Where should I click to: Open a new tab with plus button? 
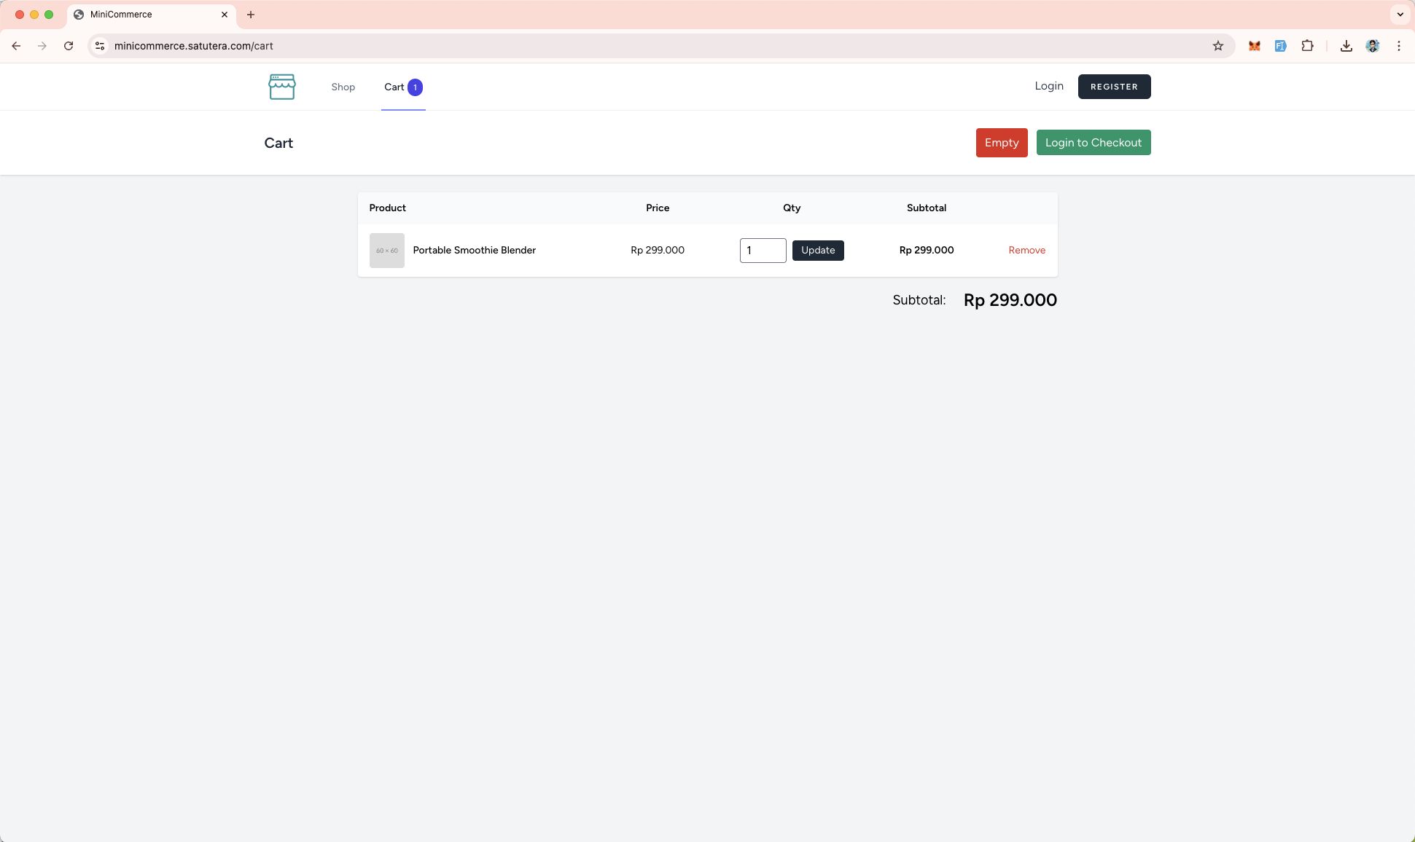point(251,15)
